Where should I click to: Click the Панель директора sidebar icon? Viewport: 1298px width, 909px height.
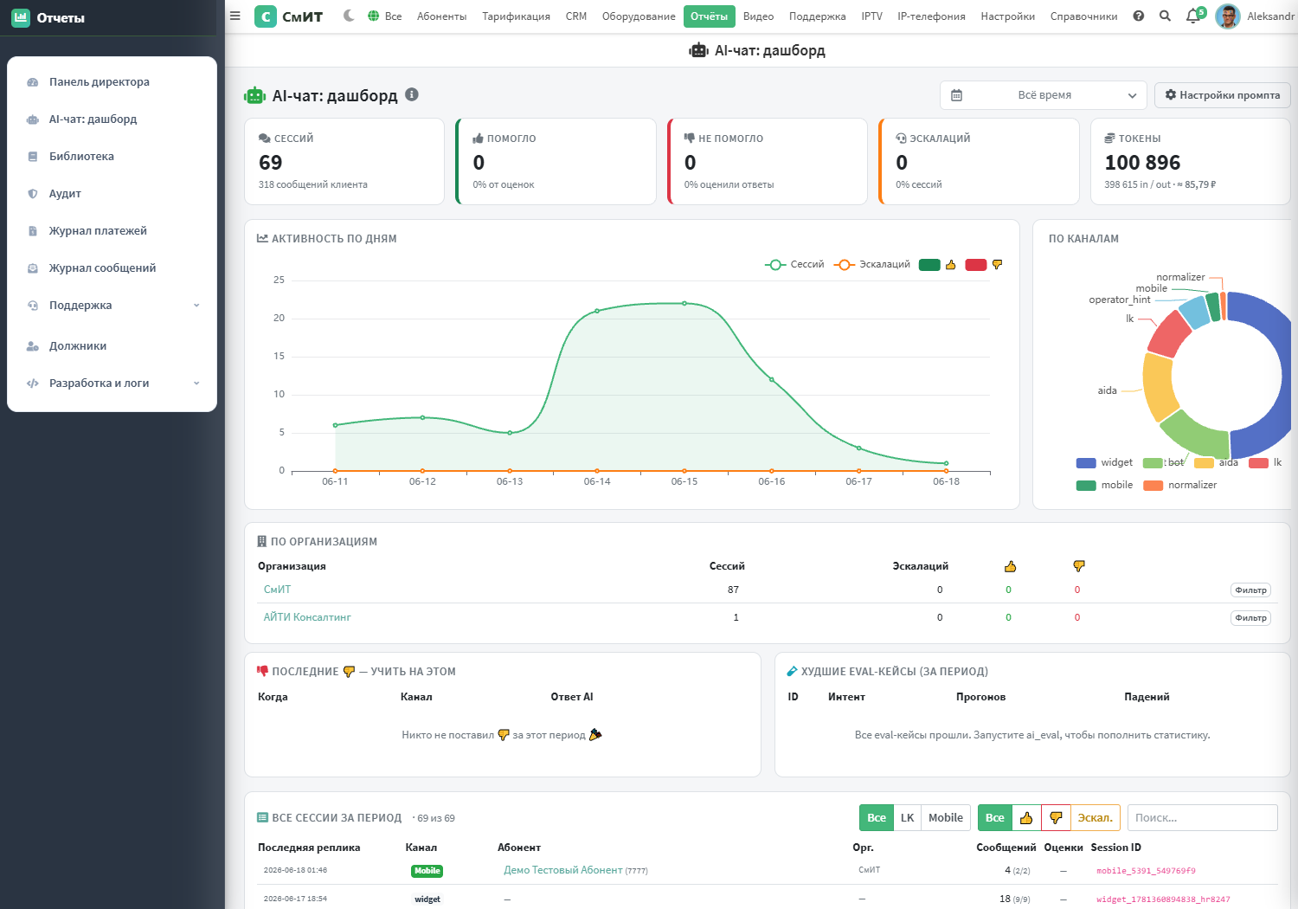(33, 82)
